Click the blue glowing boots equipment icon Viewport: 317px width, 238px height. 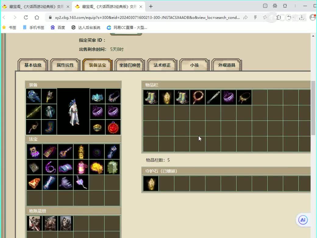pyautogui.click(x=49, y=128)
